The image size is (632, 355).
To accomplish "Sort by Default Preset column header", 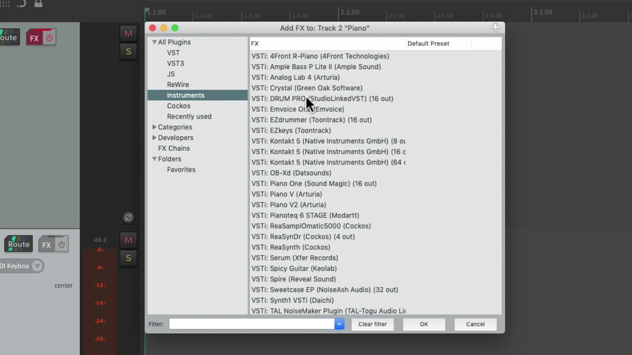I will pyautogui.click(x=439, y=43).
